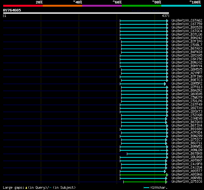Viewport: 204px width, 190px height.
Task: Select the UniRef100_C4J2U4 label
Action: (187, 168)
